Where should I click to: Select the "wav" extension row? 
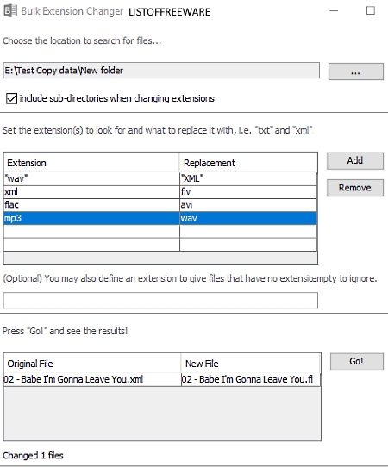click(160, 178)
